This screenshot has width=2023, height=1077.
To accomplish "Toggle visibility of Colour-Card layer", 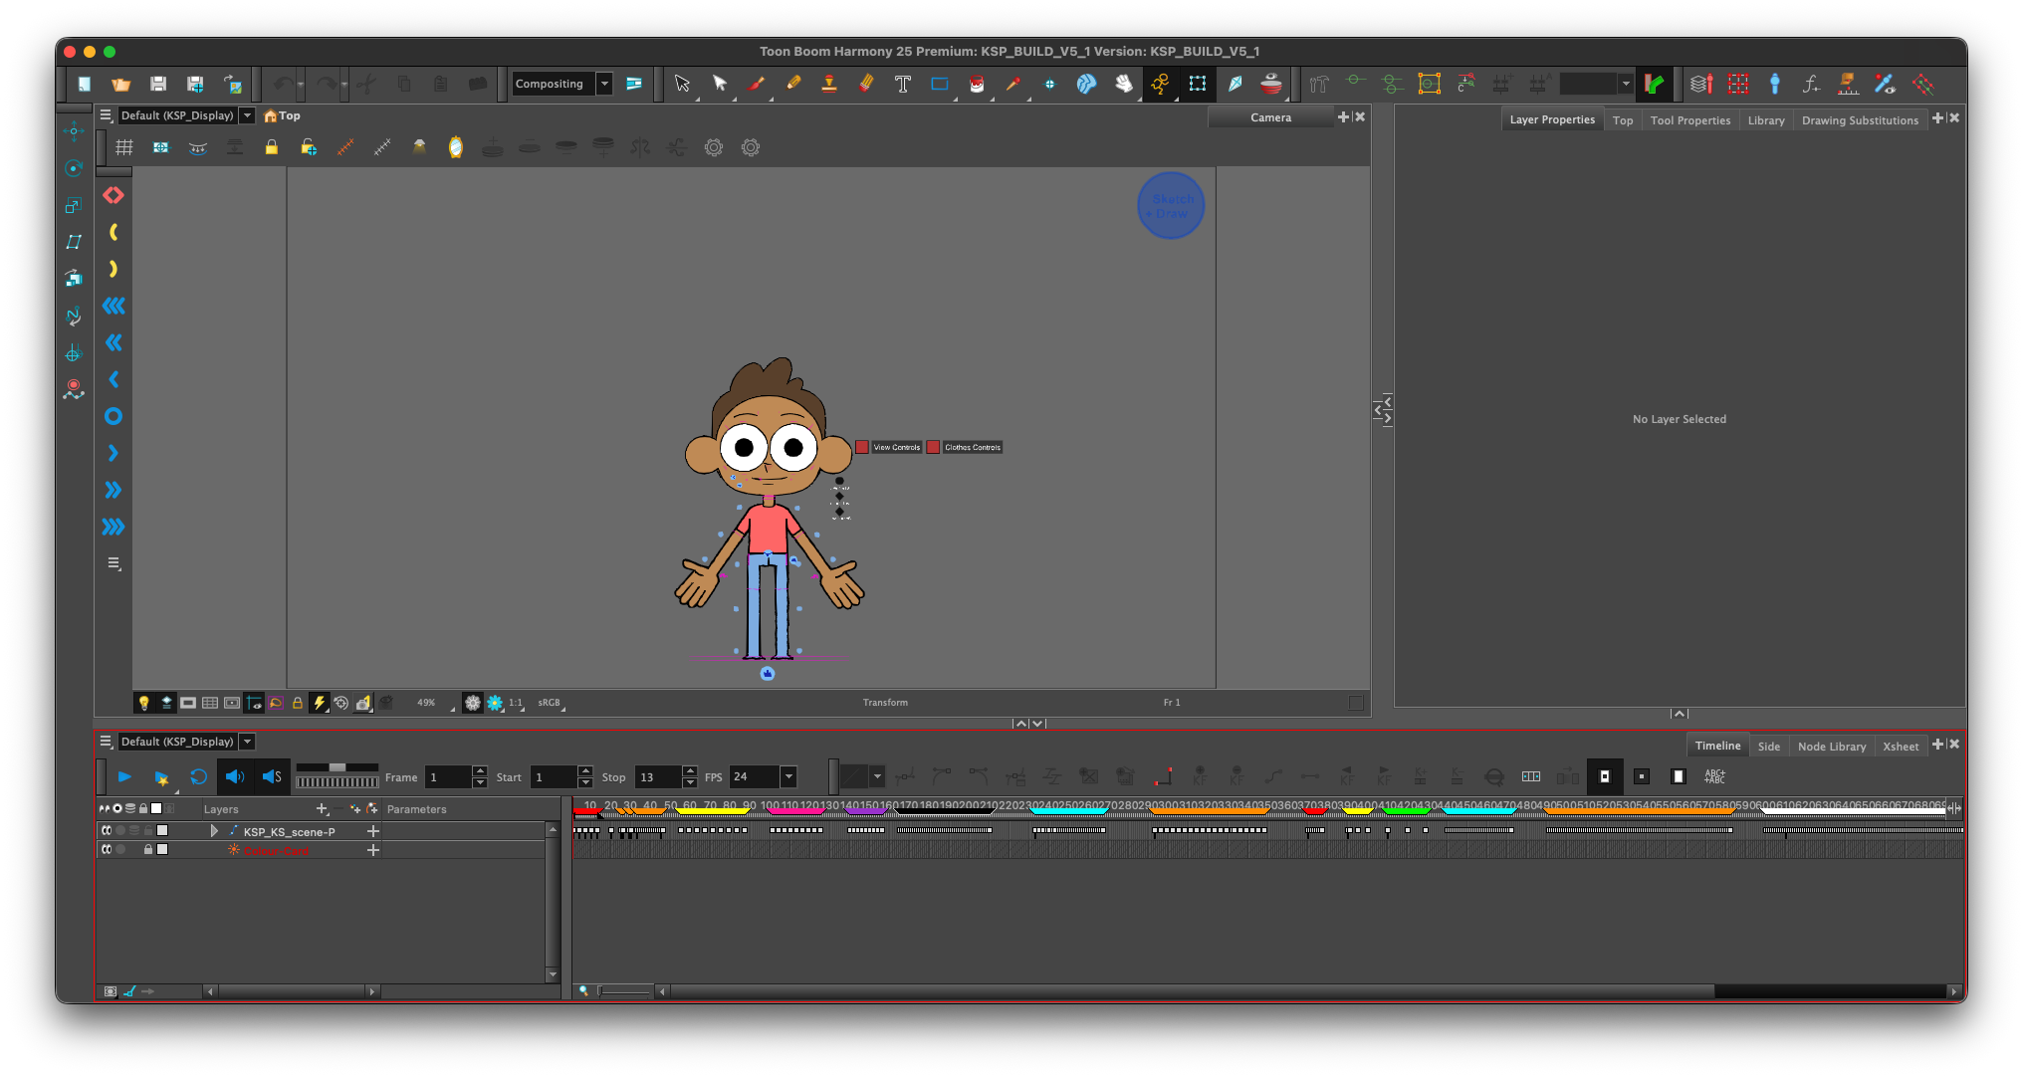I will click(107, 850).
